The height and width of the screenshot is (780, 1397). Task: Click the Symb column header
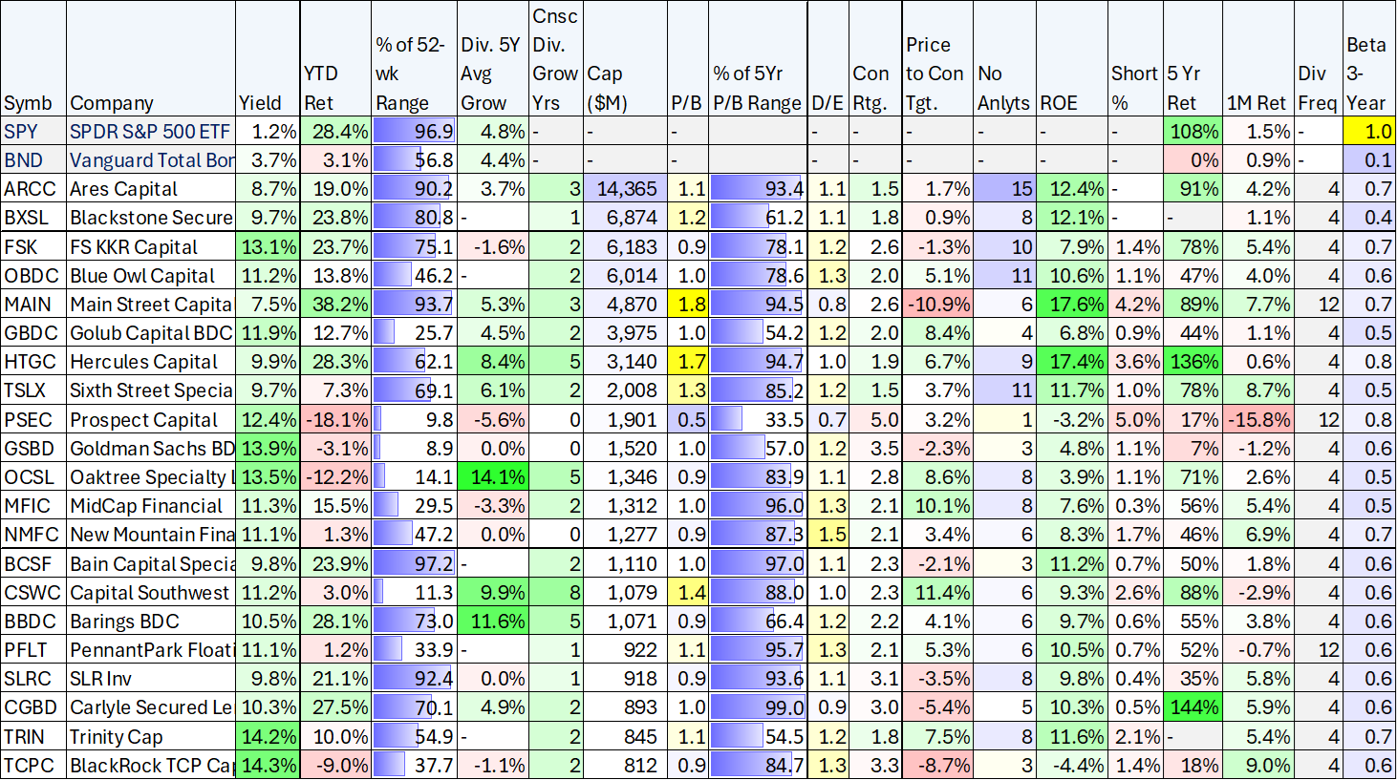33,59
